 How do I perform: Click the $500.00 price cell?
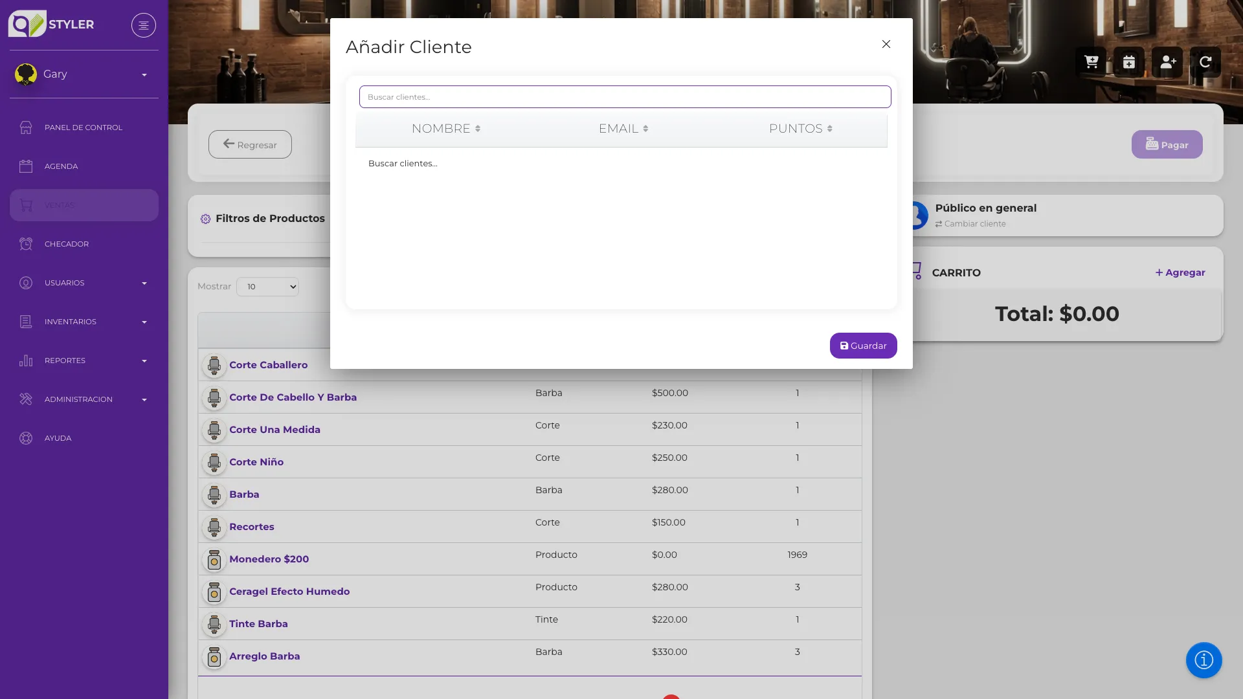[x=670, y=393]
